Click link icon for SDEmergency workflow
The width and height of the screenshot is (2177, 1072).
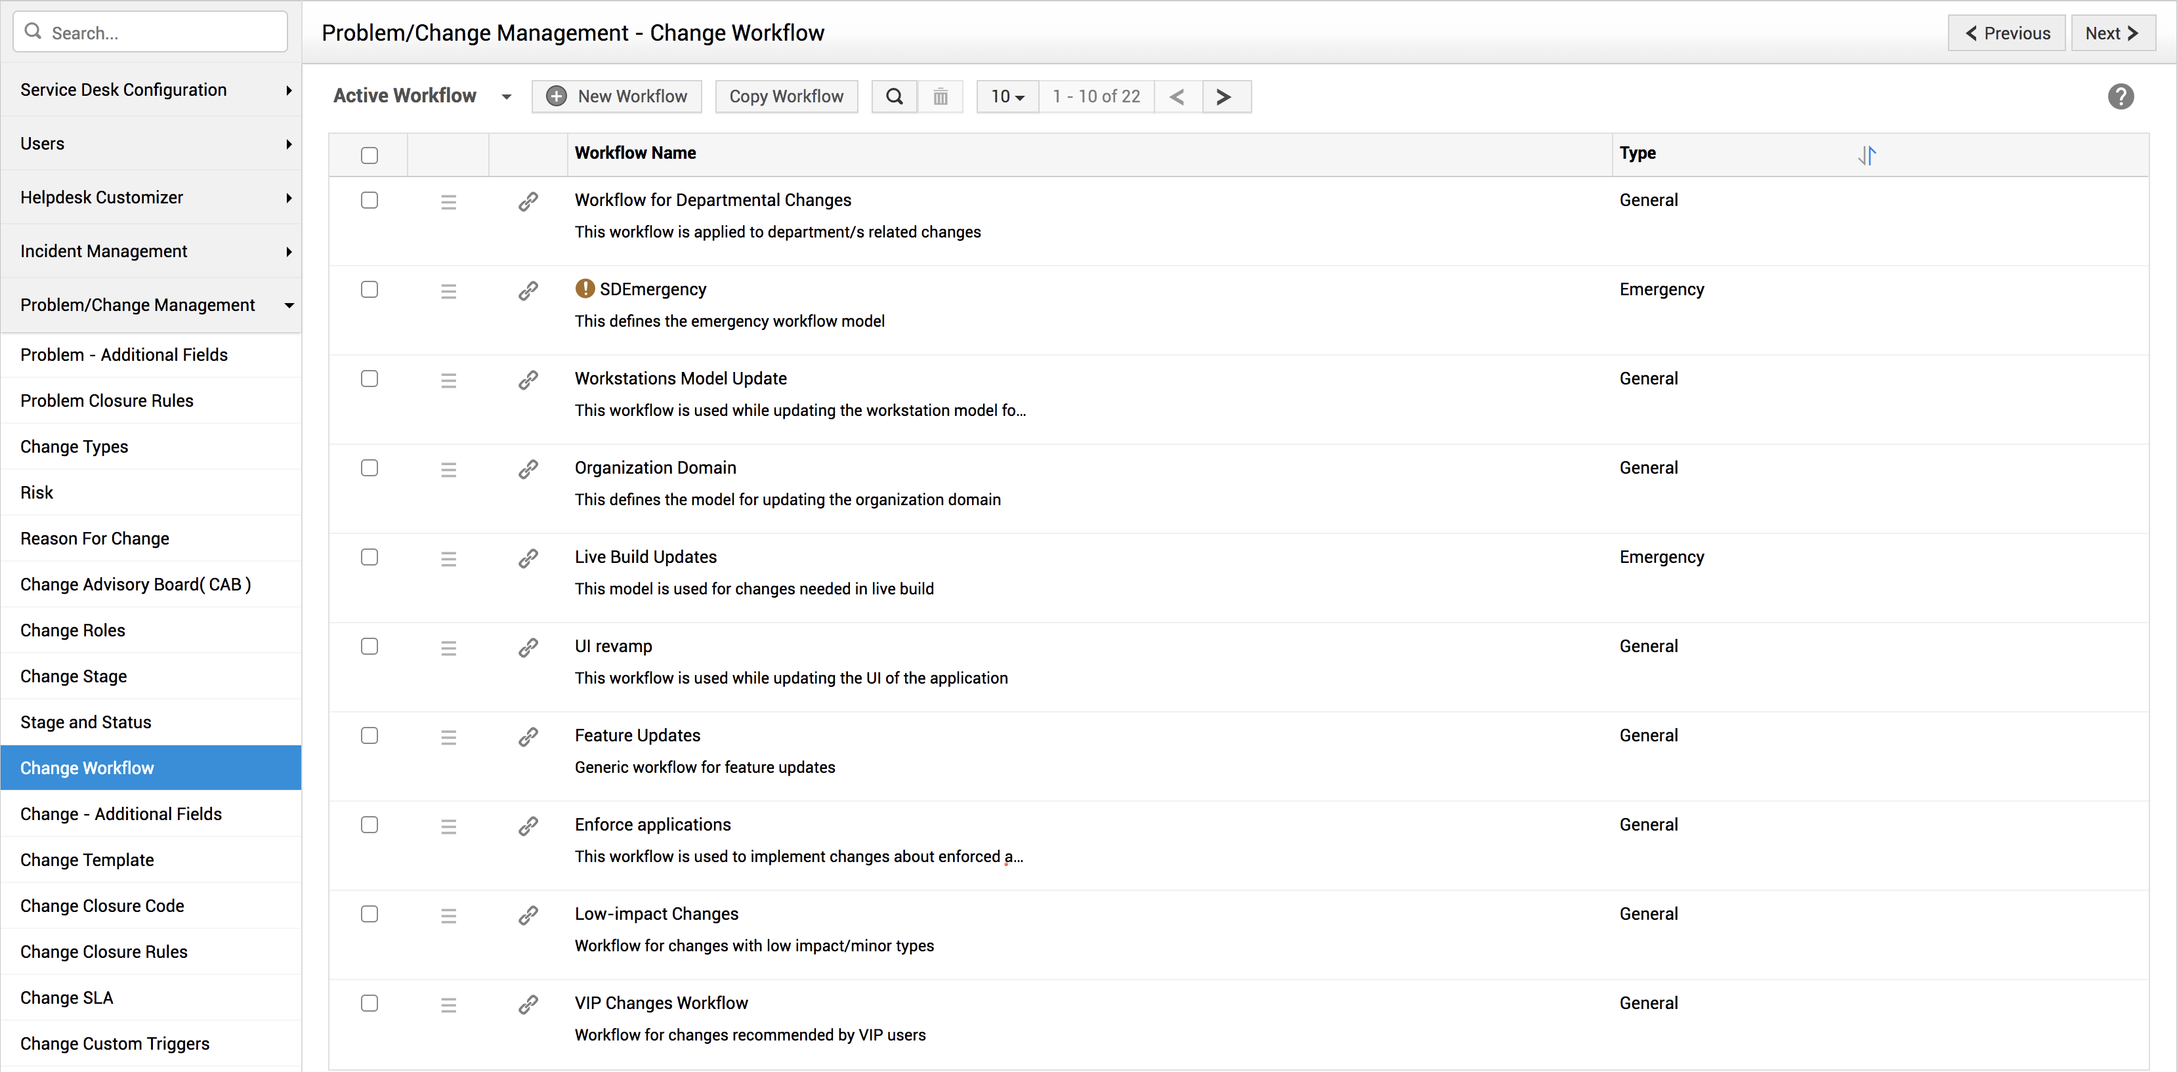(528, 291)
